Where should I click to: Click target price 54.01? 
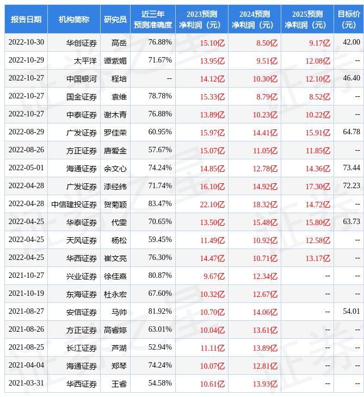click(351, 312)
